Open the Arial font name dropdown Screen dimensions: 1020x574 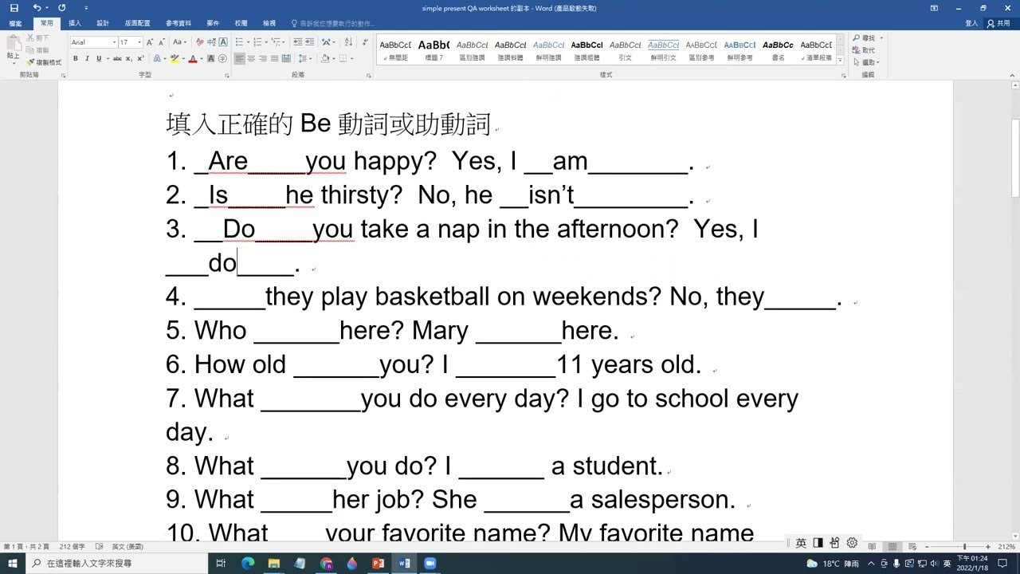(x=114, y=41)
